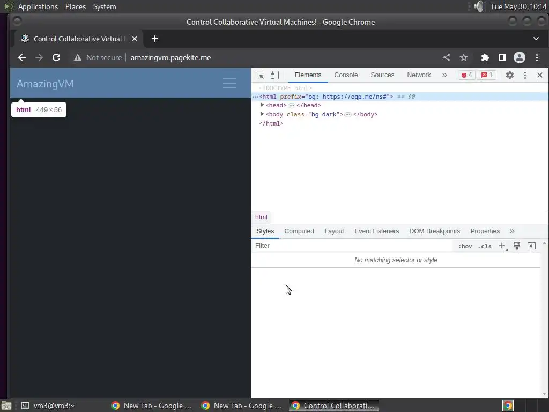Open the Applications menu

click(x=38, y=6)
